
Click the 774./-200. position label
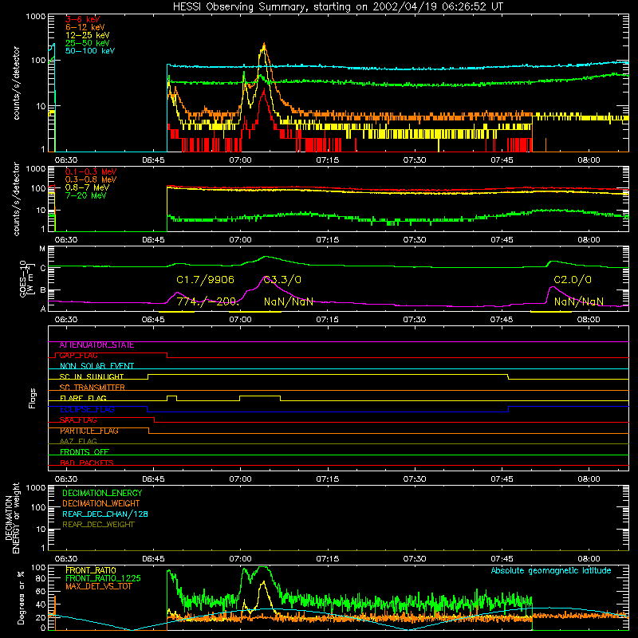point(207,301)
